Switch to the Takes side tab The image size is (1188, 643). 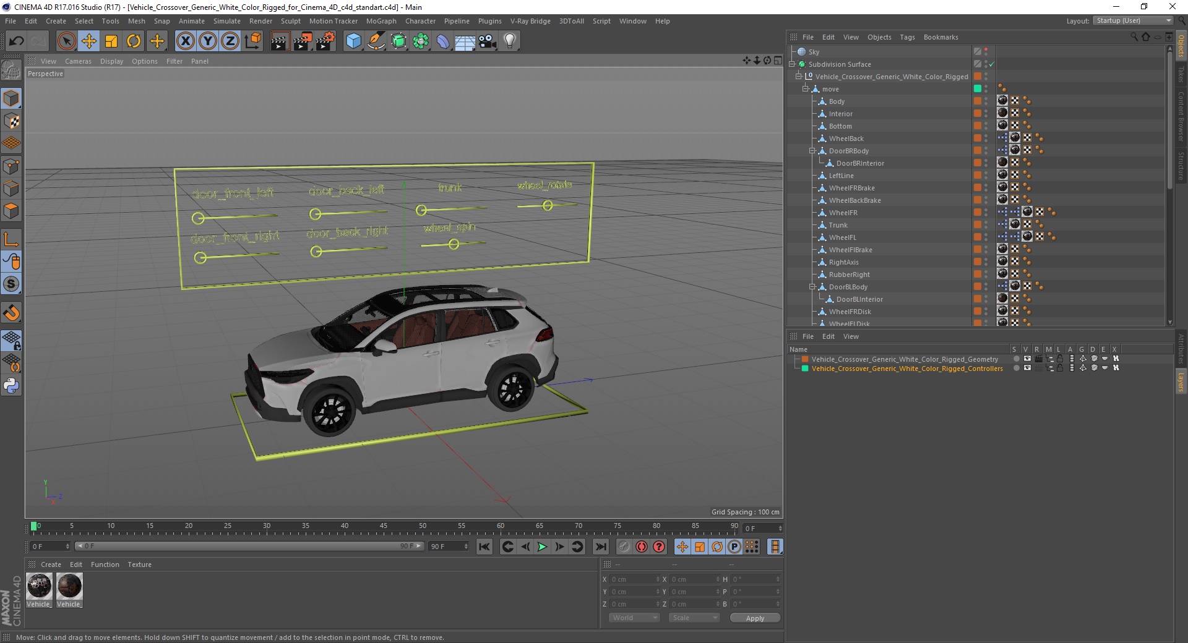click(1181, 74)
